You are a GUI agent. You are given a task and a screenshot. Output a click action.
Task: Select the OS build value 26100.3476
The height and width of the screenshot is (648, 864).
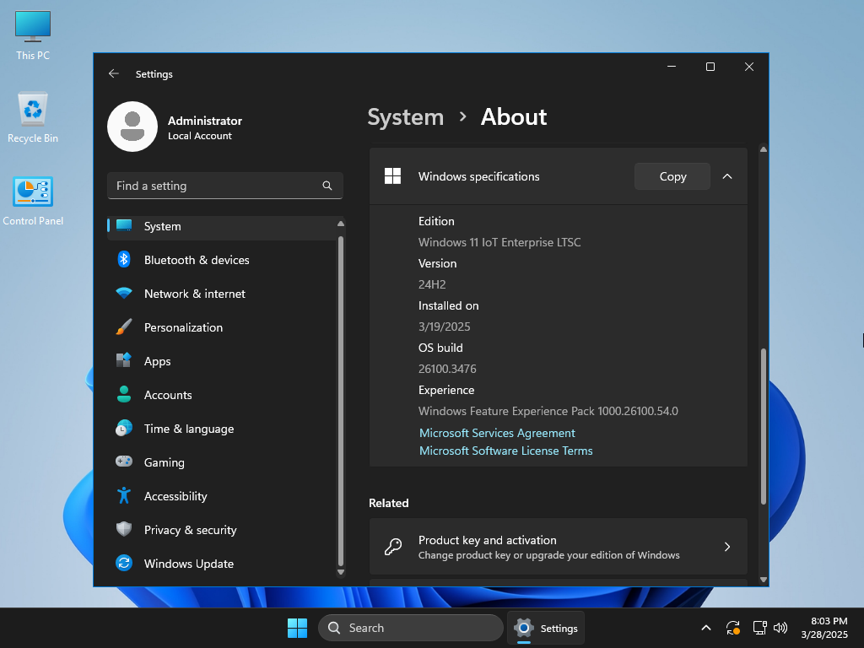447,369
